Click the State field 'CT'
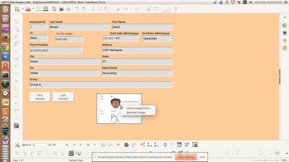This screenshot has width=289, height=162. [x=137, y=62]
